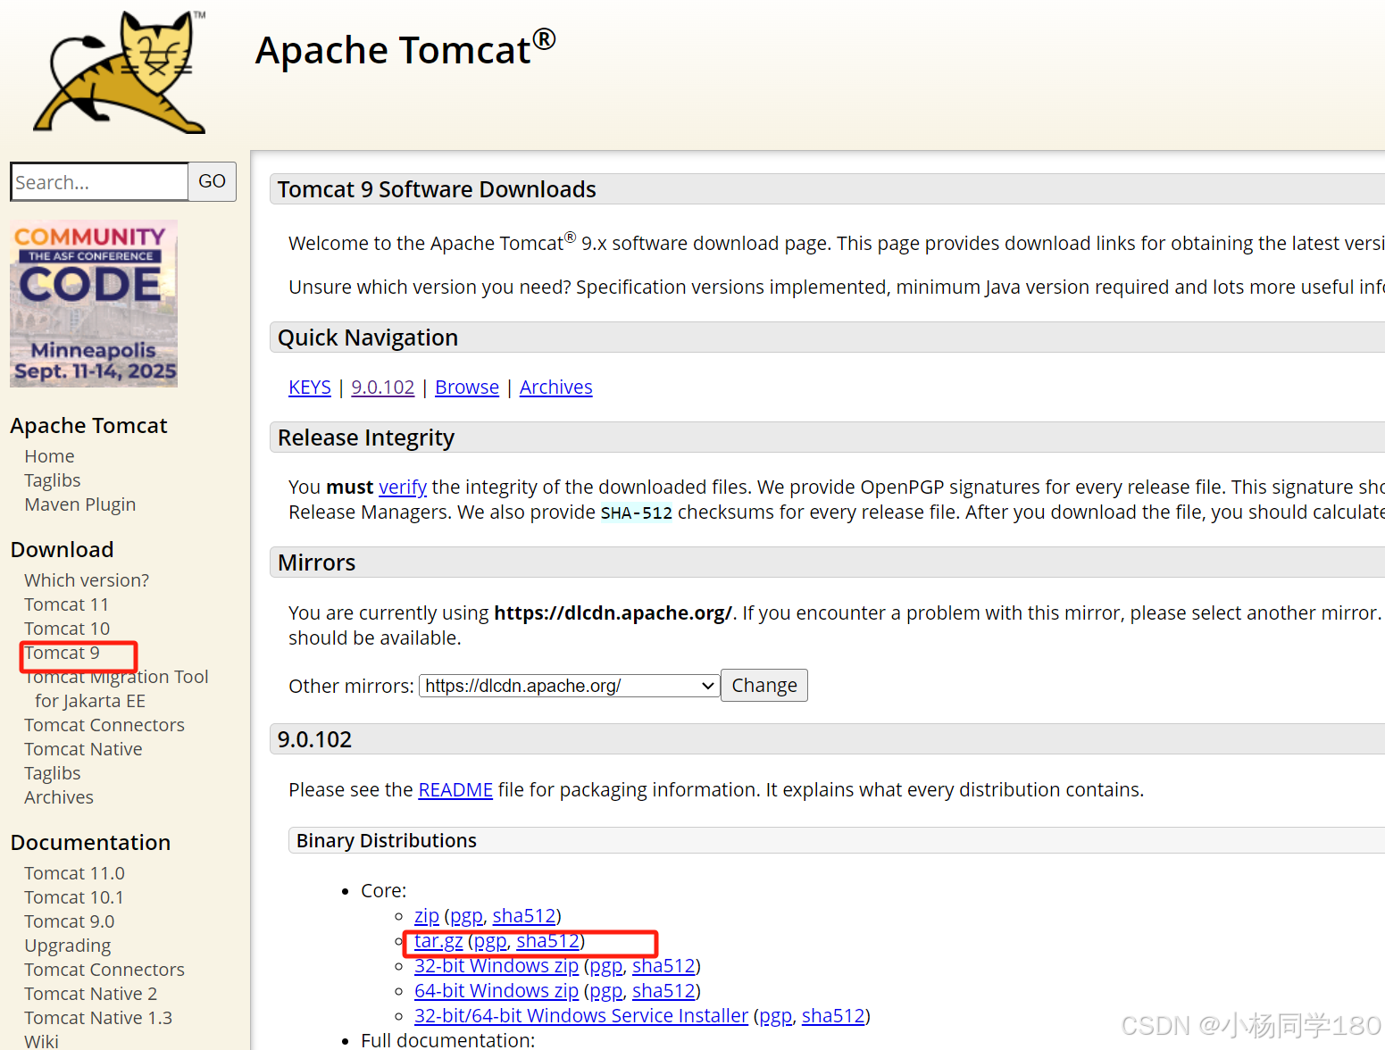
Task: Open Tomcat Migration Tool for Jakarta EE
Action: pos(116,689)
